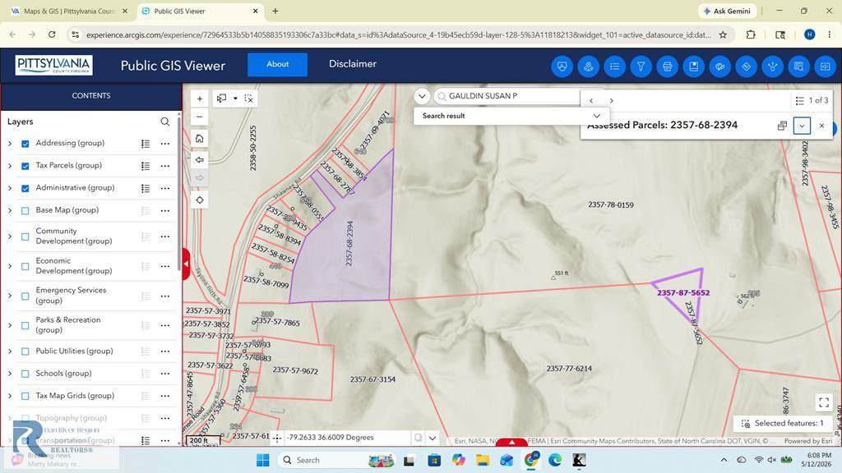This screenshot has width=842, height=473.
Task: Activate the rectangle select tool
Action: tap(221, 99)
